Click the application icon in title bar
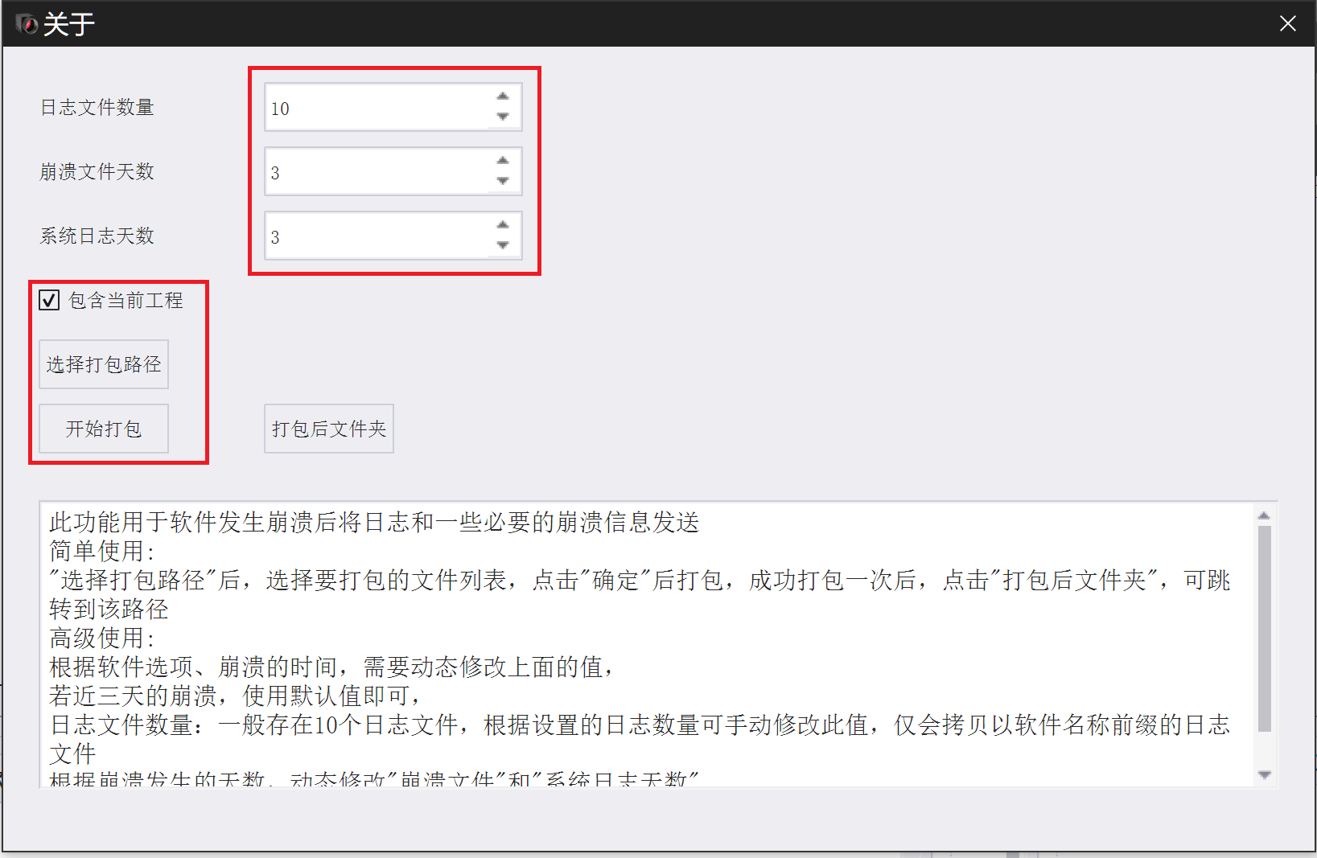The image size is (1317, 858). click(x=26, y=24)
